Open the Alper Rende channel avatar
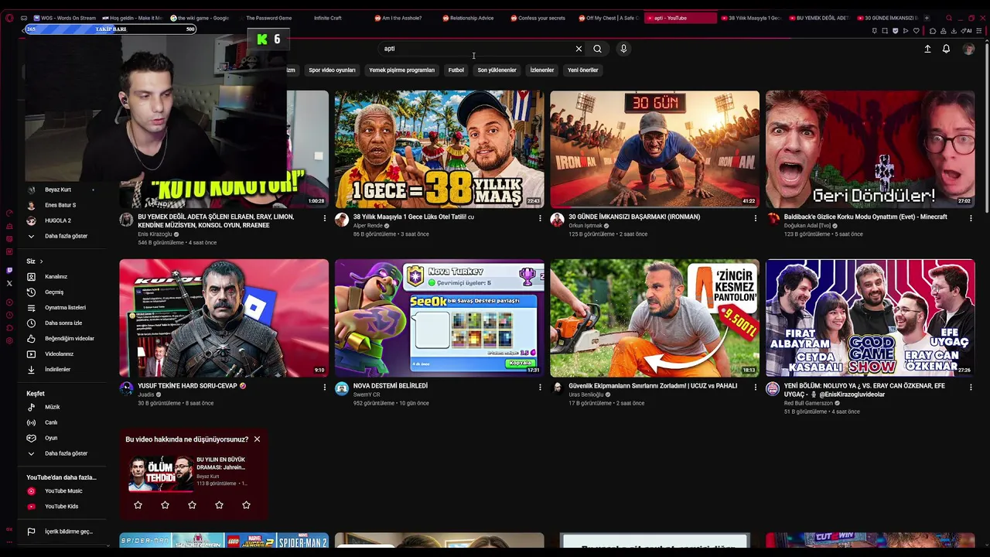Image resolution: width=990 pixels, height=557 pixels. click(x=342, y=220)
